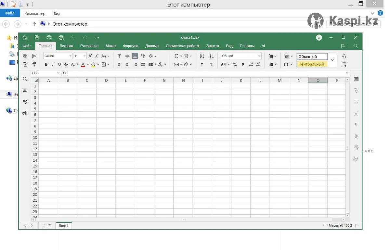Apply the Filter funnel icon
The width and height of the screenshot is (390, 250).
[202, 64]
